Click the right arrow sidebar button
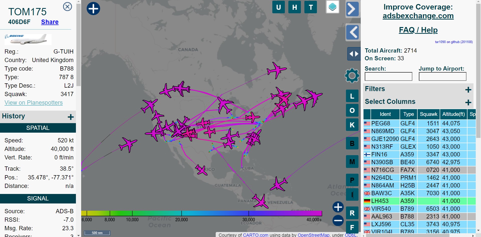This screenshot has width=481, height=237. pyautogui.click(x=352, y=9)
